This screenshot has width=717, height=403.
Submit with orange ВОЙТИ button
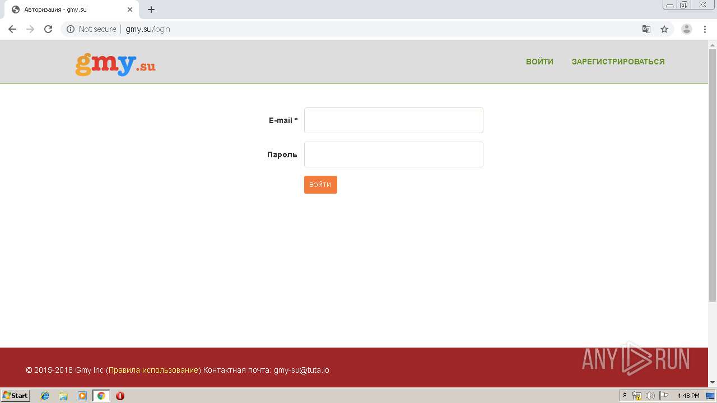pos(320,185)
